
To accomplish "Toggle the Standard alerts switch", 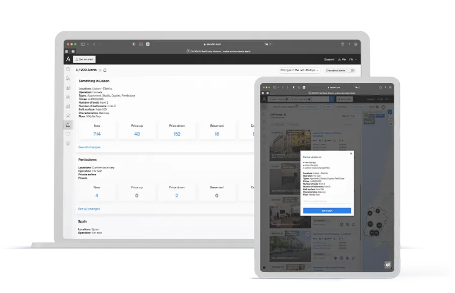I will click(352, 71).
